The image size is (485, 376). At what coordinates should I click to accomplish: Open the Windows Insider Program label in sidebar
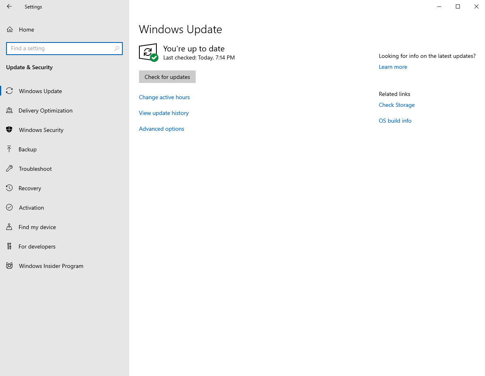51,266
